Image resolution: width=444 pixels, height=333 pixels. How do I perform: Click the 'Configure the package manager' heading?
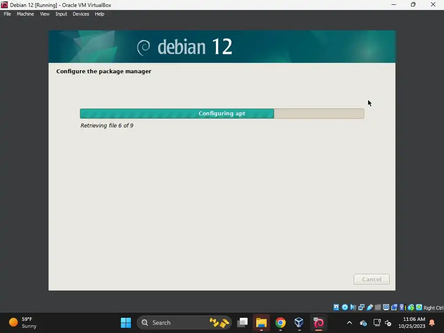pyautogui.click(x=104, y=72)
